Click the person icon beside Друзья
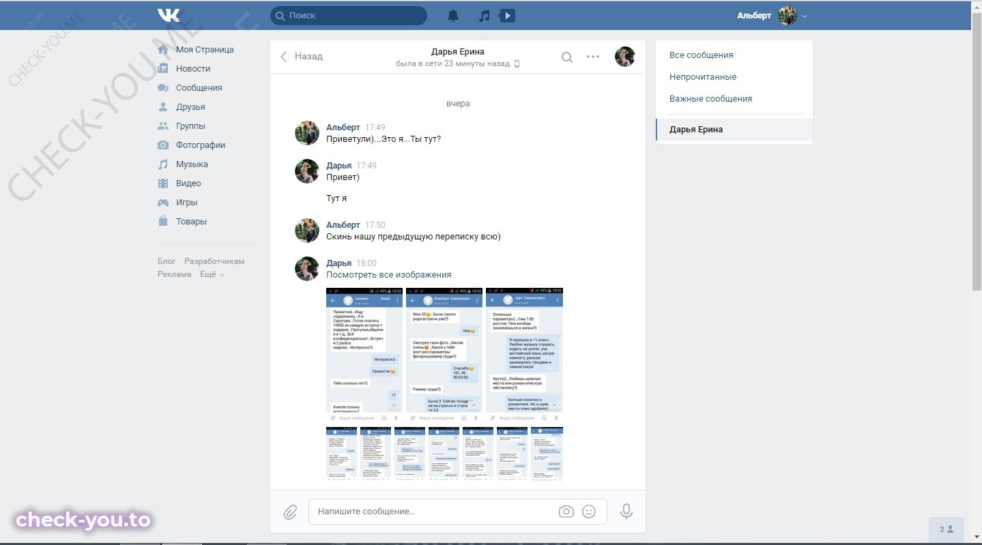982x545 pixels. click(x=163, y=107)
